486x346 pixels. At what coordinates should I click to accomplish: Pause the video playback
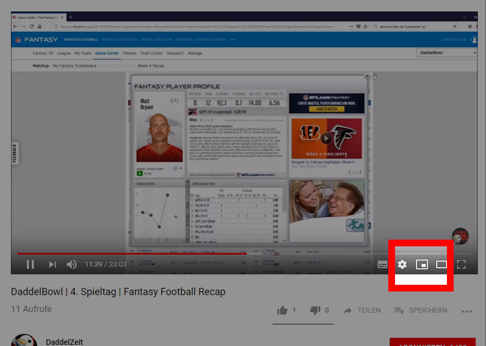pos(30,264)
